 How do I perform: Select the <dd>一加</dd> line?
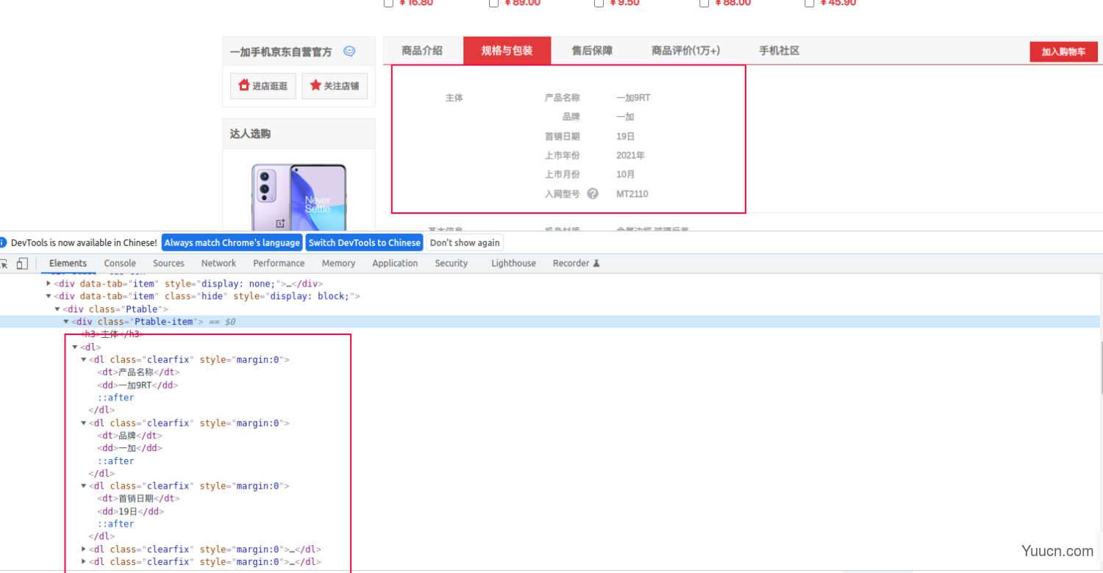[129, 448]
